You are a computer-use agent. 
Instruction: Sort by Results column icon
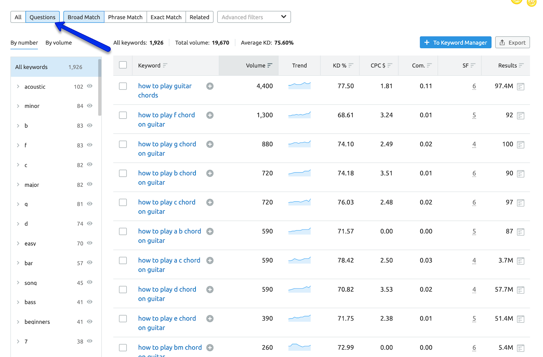521,65
